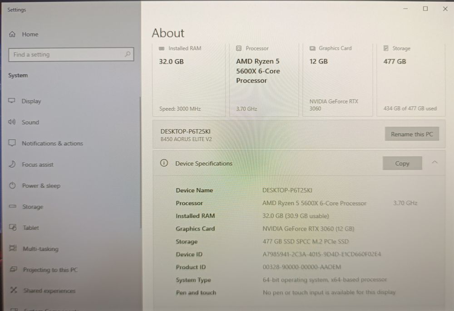The height and width of the screenshot is (311, 454).
Task: Click the NVIDIA GeForce RTX 3060 card caption
Action: coord(334,105)
